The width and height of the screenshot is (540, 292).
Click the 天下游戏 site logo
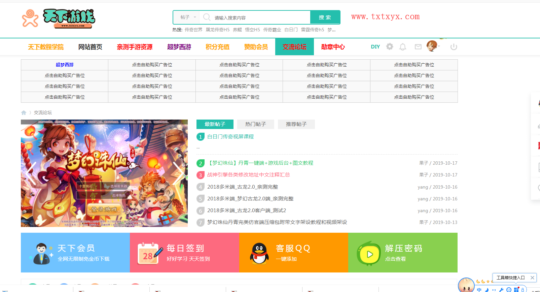(x=59, y=18)
